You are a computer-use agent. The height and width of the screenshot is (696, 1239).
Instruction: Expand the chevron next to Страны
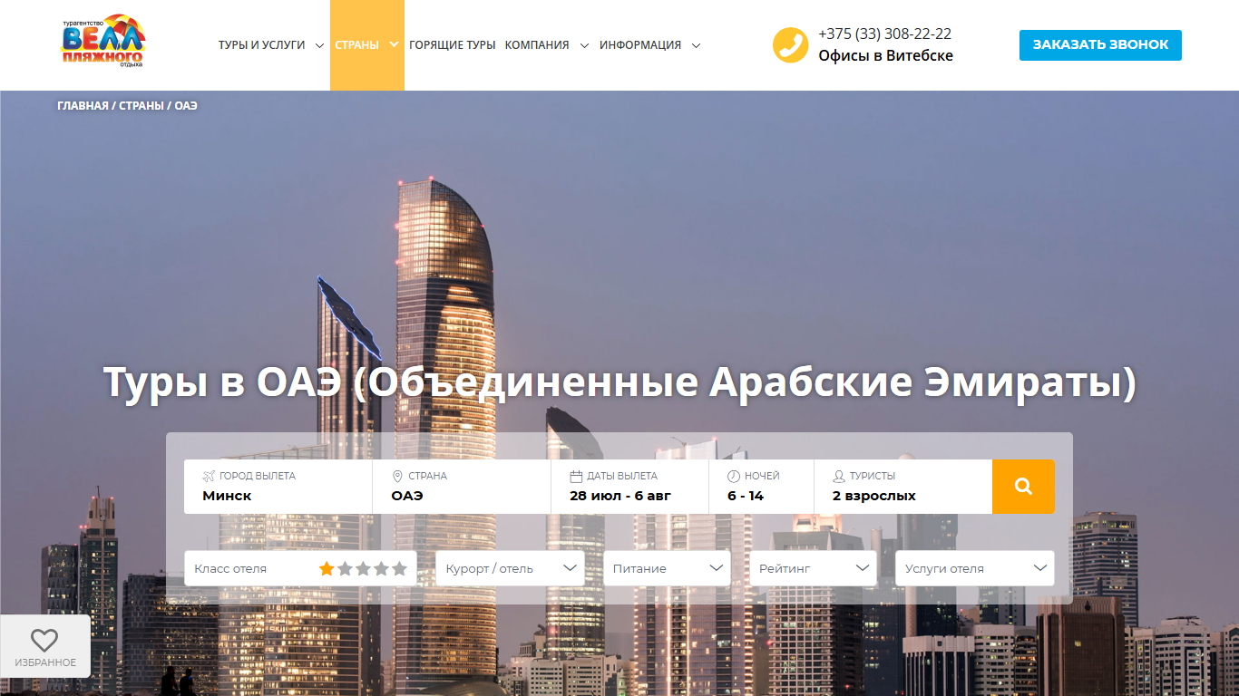coord(394,43)
